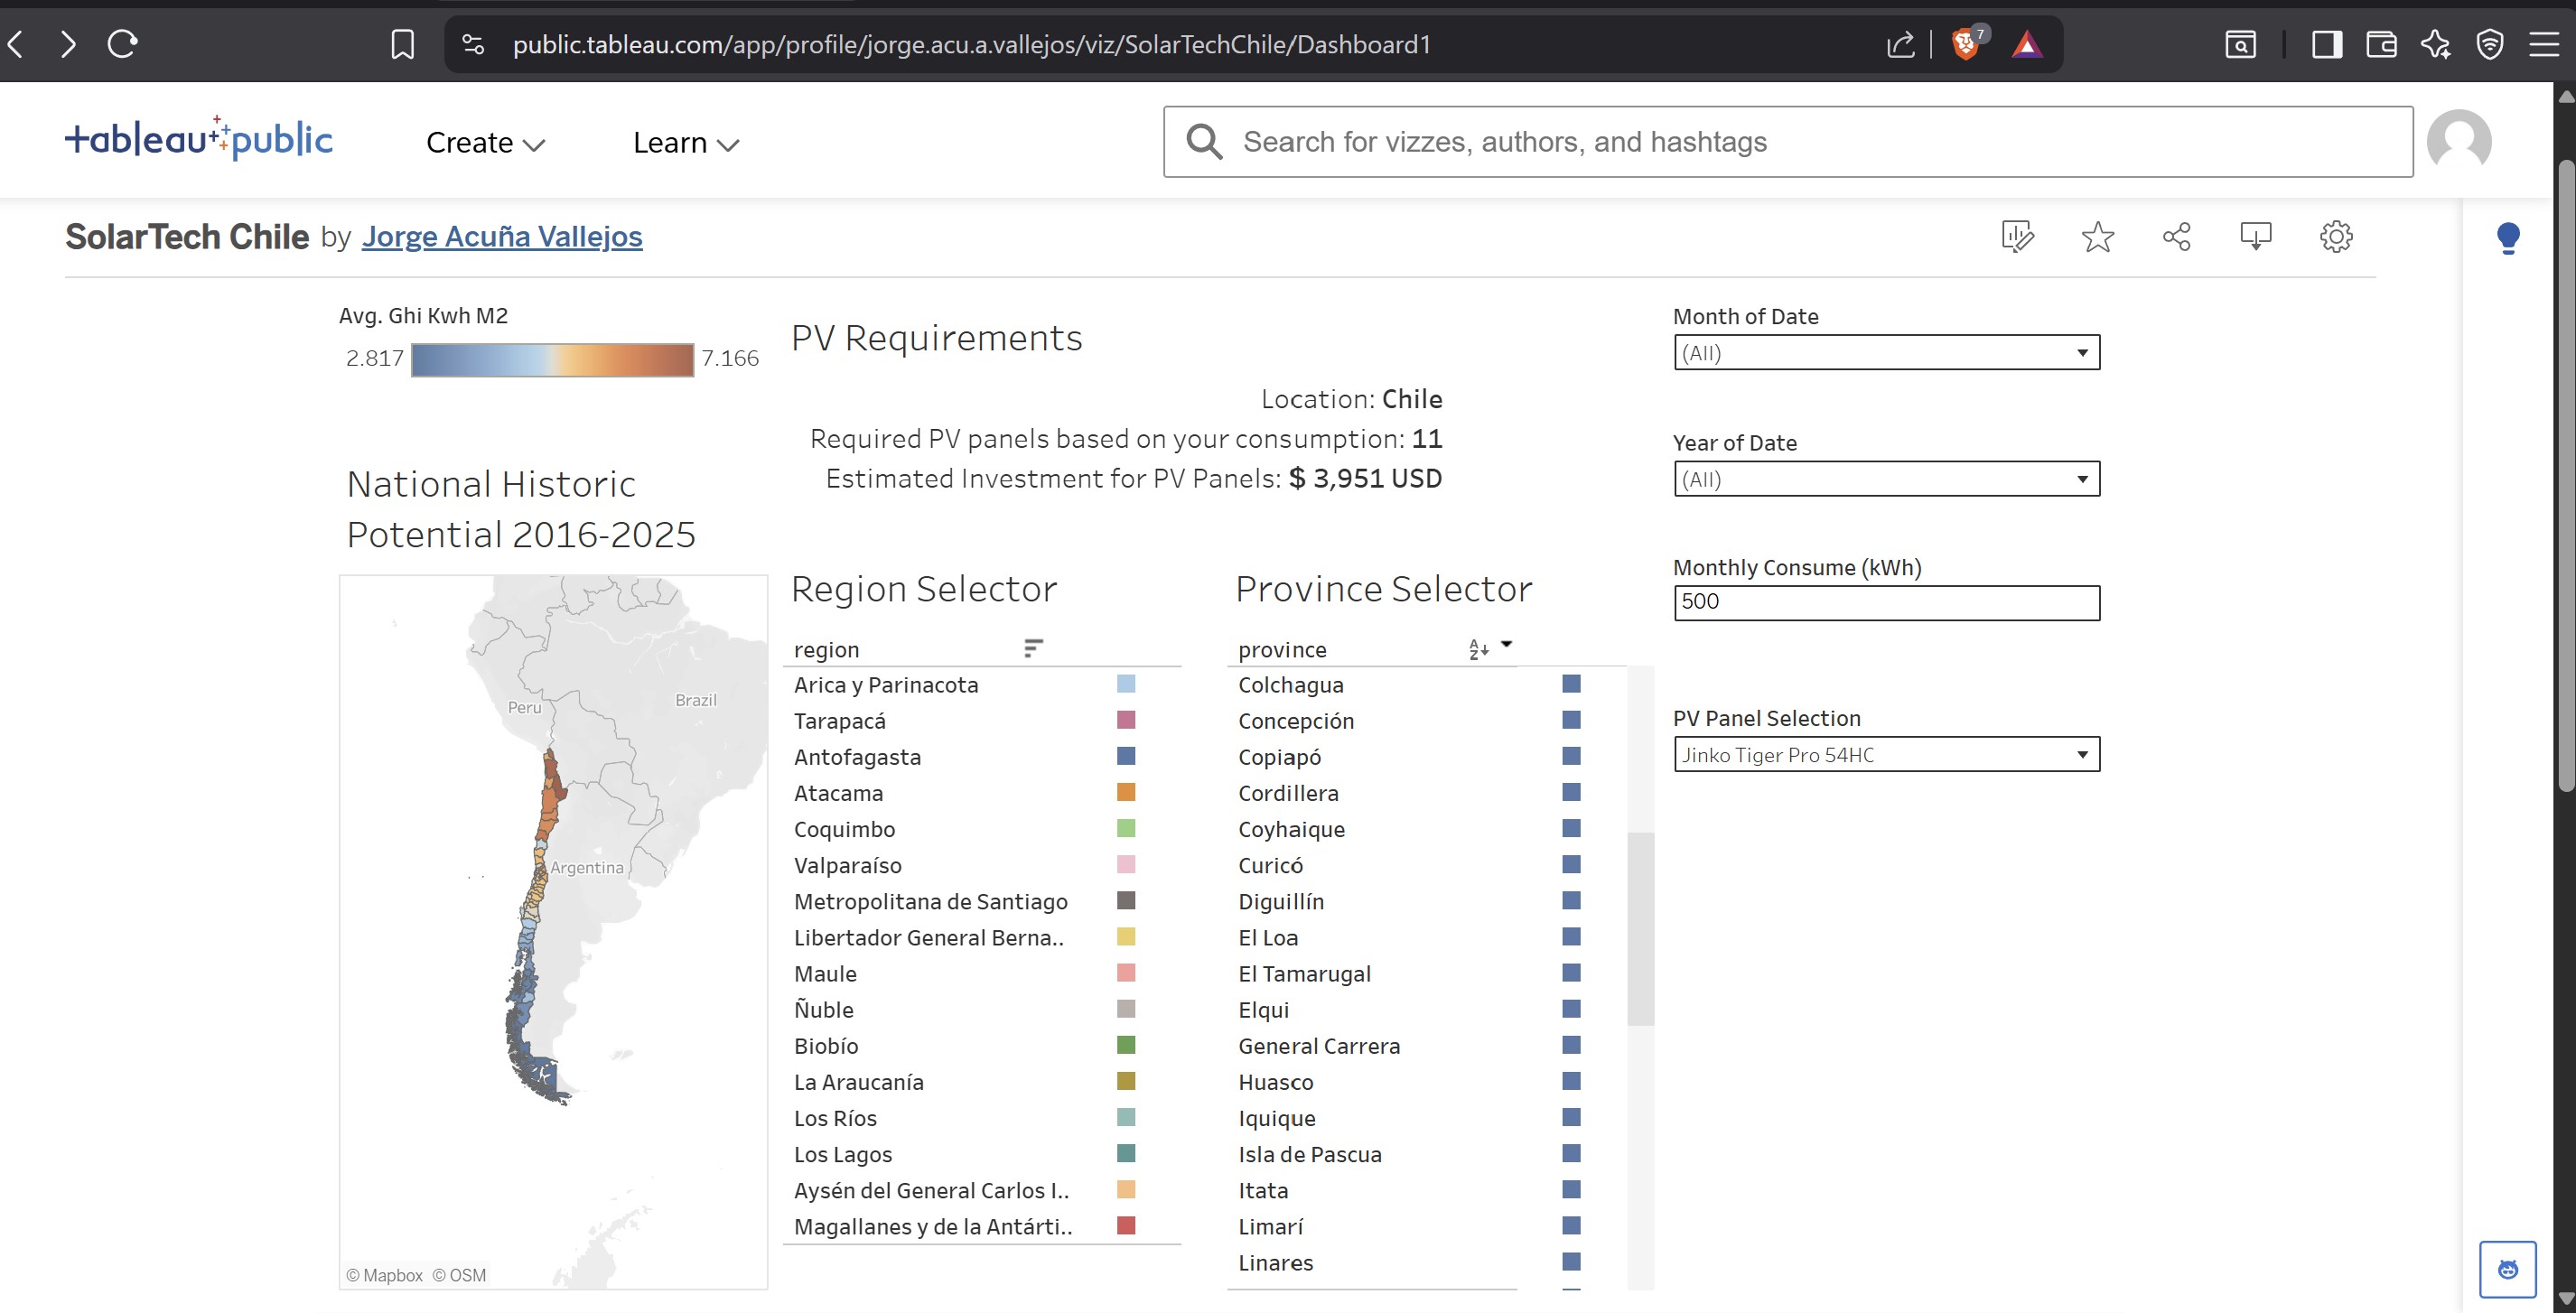Sort provinces alphabetically using A-Z icon
This screenshot has width=2576, height=1313.
click(1478, 649)
